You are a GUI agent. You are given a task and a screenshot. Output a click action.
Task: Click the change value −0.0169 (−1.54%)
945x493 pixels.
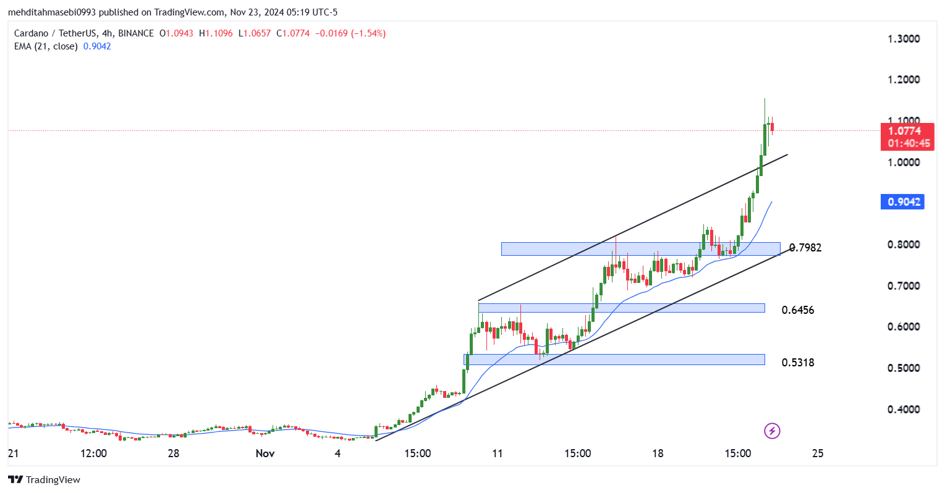350,33
